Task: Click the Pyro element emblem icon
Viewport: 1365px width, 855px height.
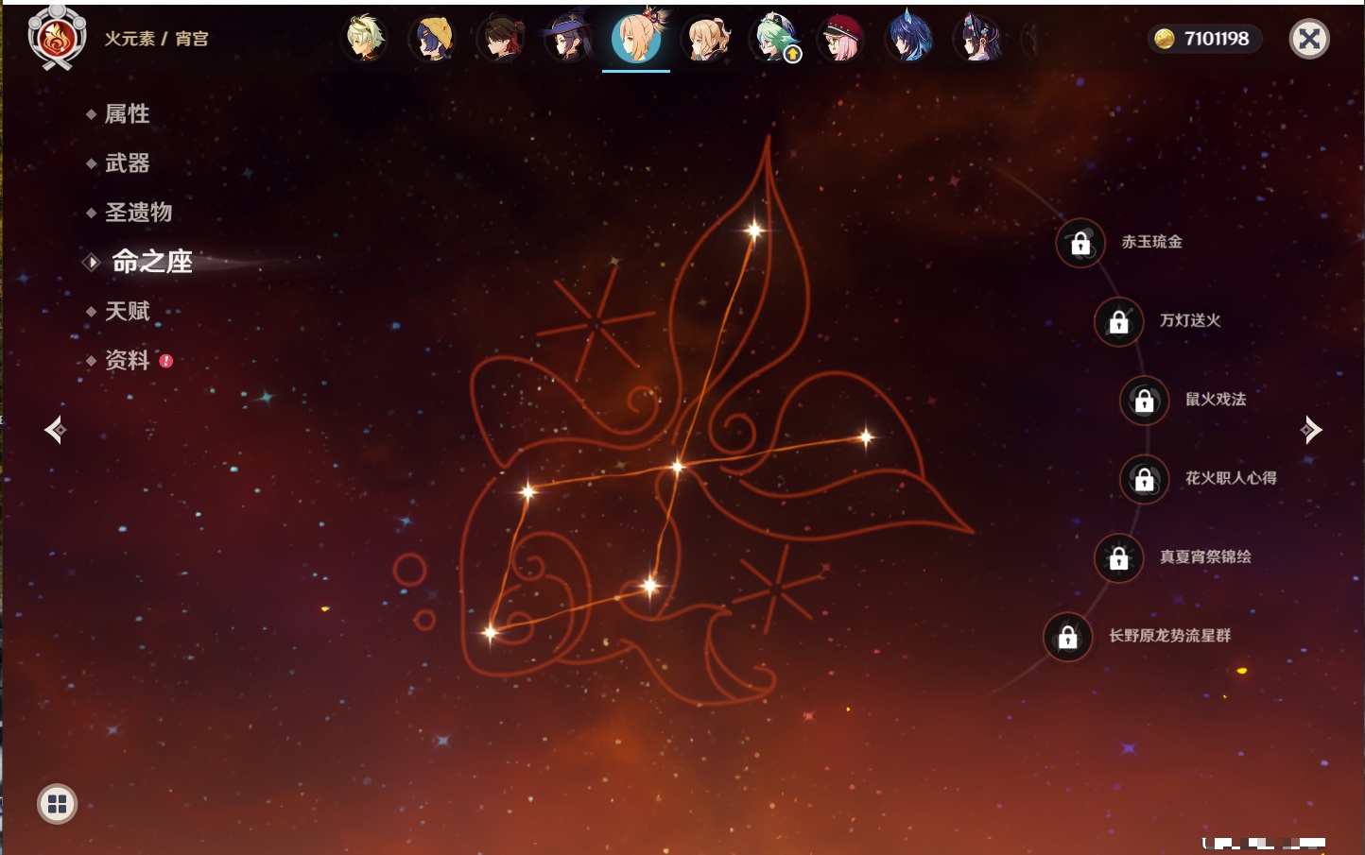Action: pyautogui.click(x=57, y=38)
